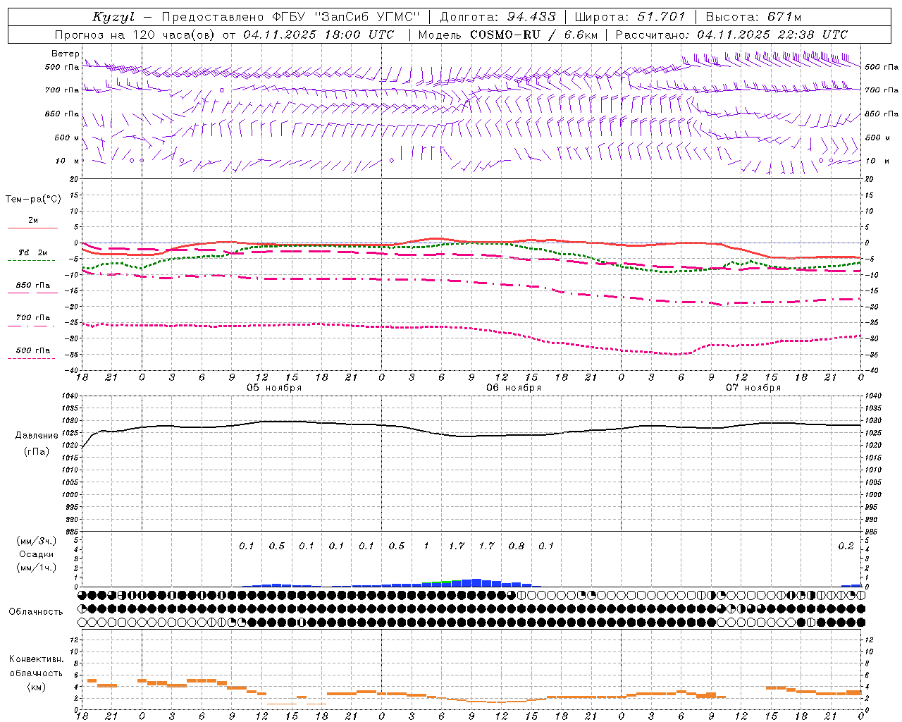The width and height of the screenshot is (902, 722).
Task: Click the 0.8 precipitation amount value
Action: (517, 546)
